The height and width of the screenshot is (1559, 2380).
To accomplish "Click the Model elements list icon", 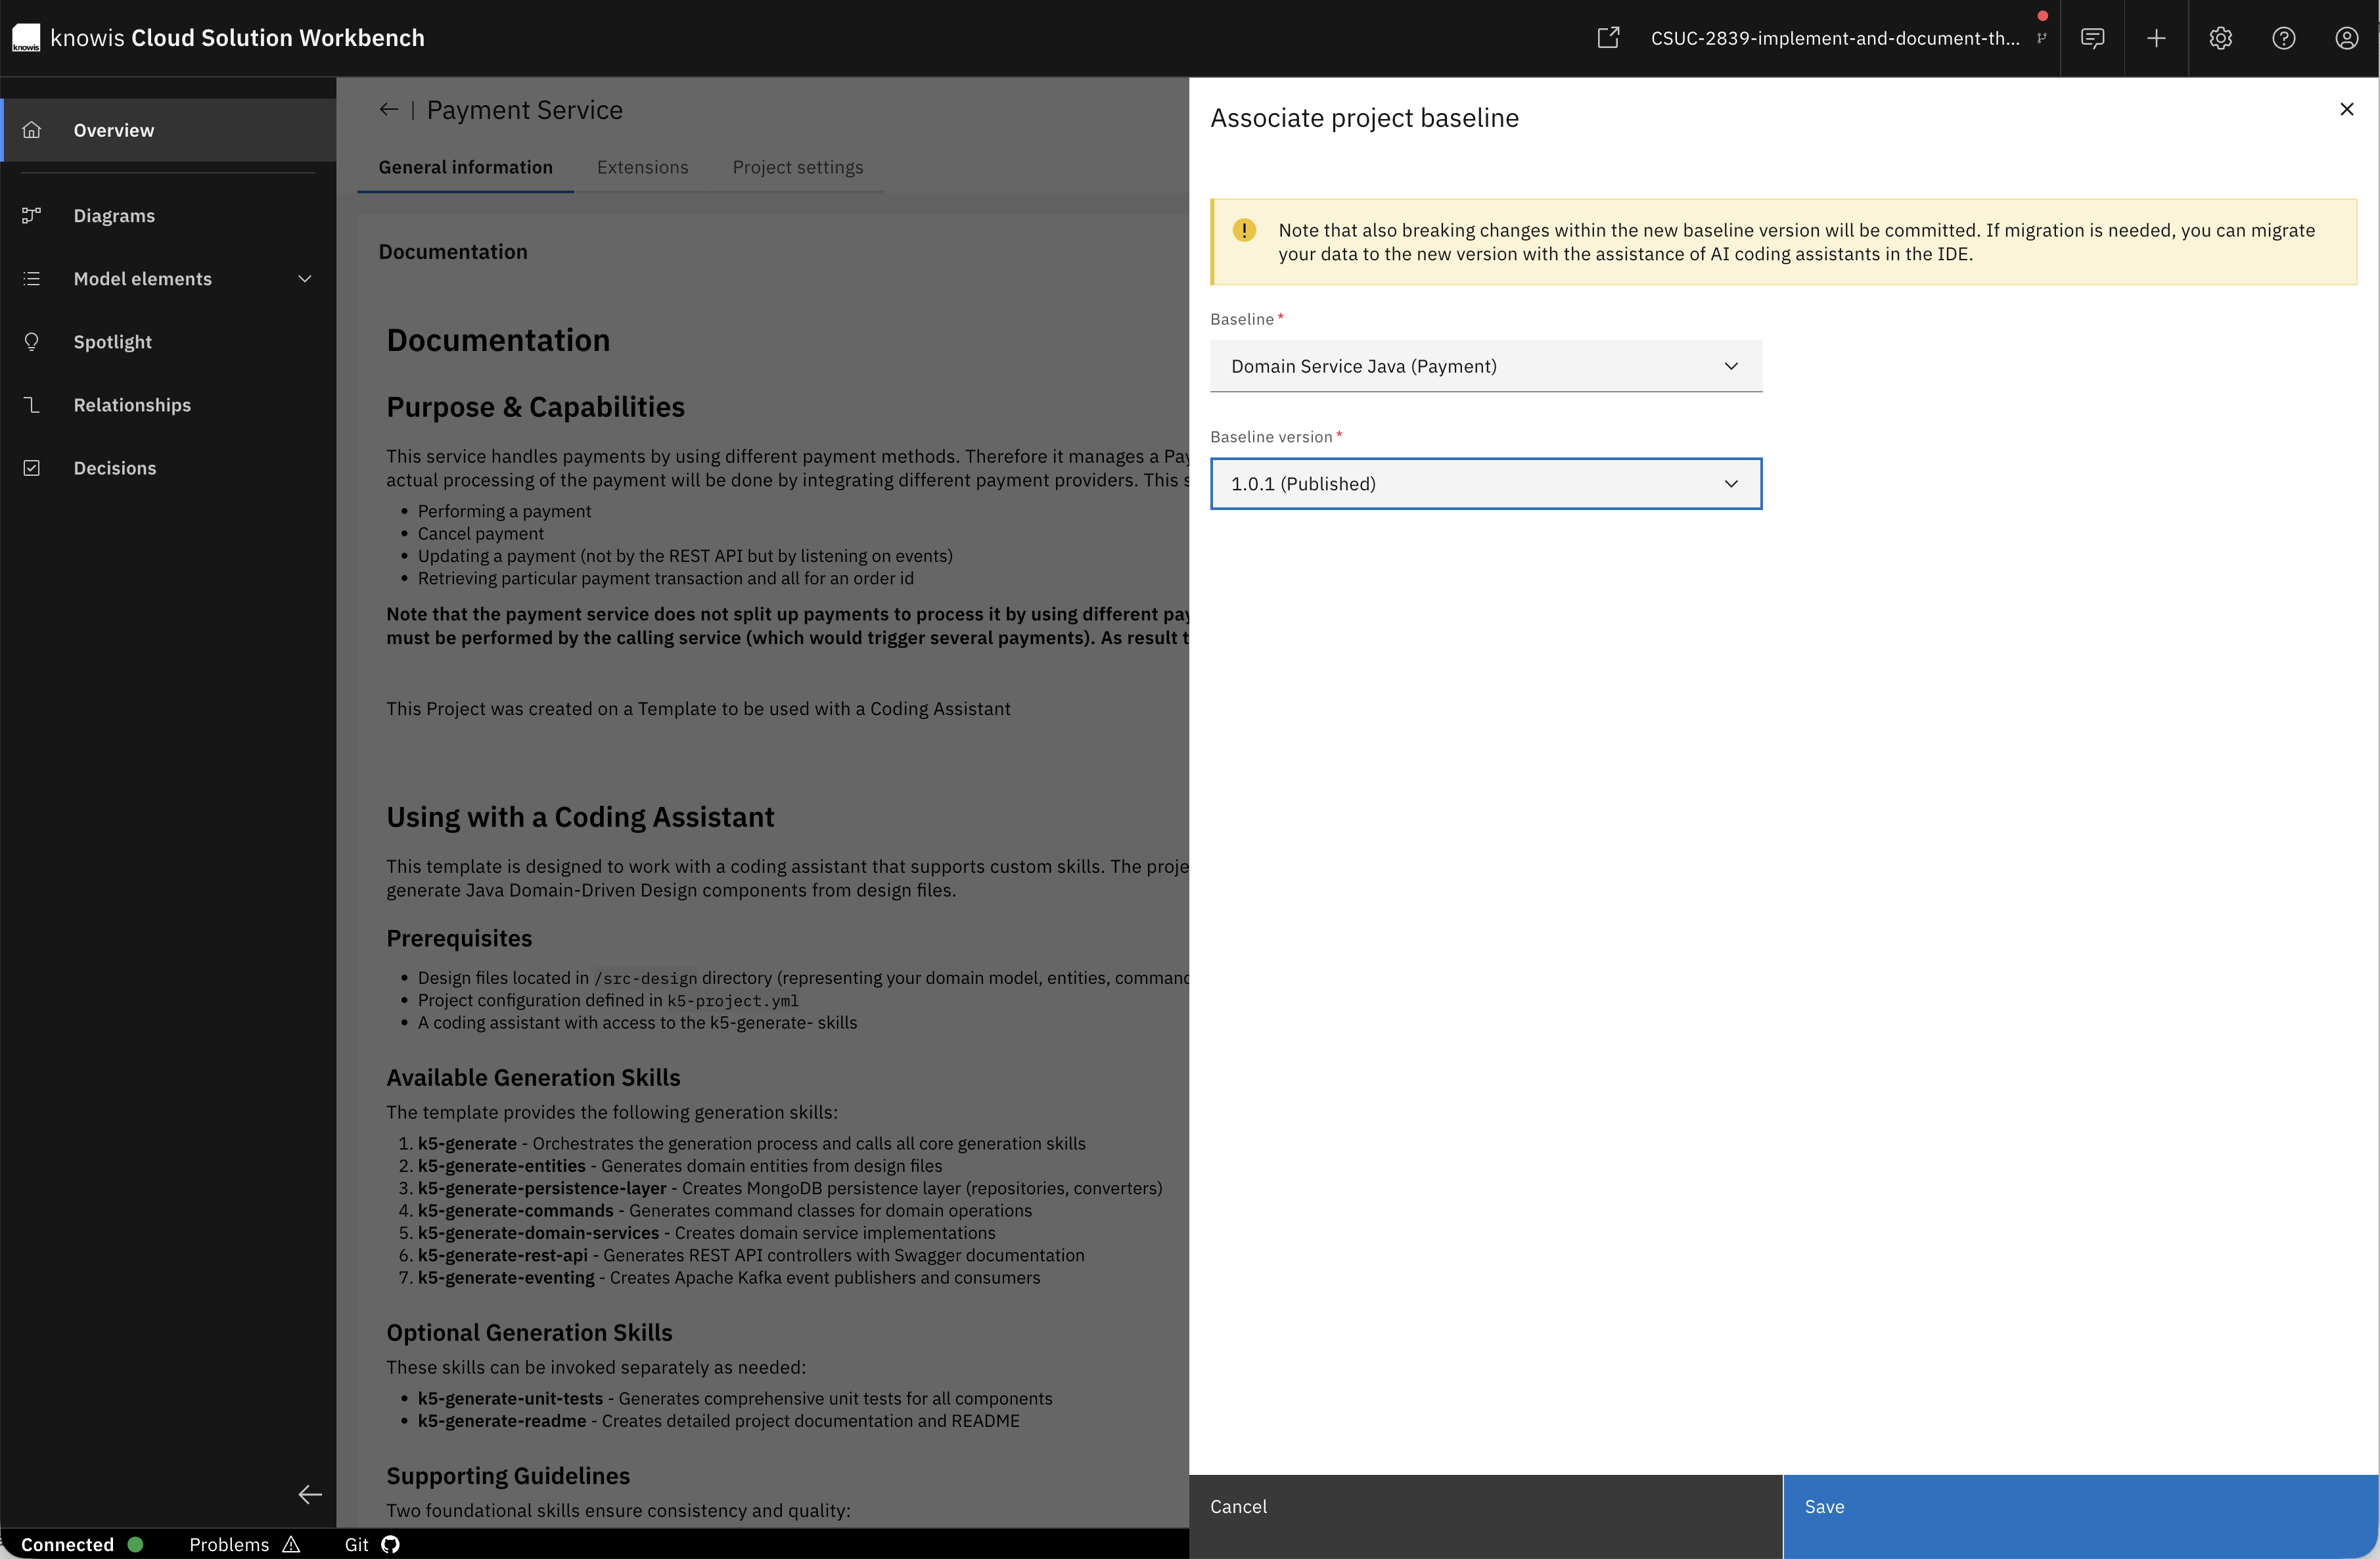I will (32, 278).
